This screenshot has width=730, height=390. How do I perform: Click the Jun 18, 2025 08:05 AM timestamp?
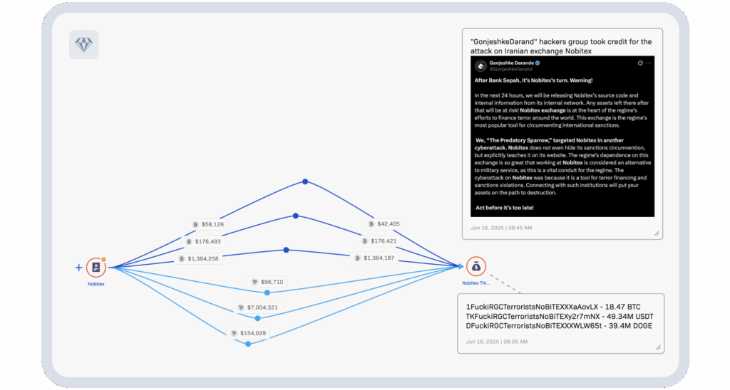(x=496, y=342)
